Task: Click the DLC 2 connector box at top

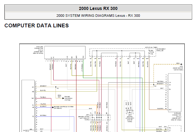Action: 65,52
